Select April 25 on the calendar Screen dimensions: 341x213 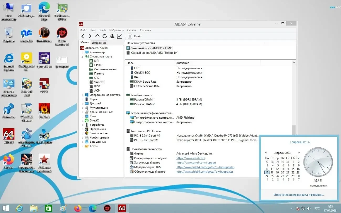(x=272, y=176)
